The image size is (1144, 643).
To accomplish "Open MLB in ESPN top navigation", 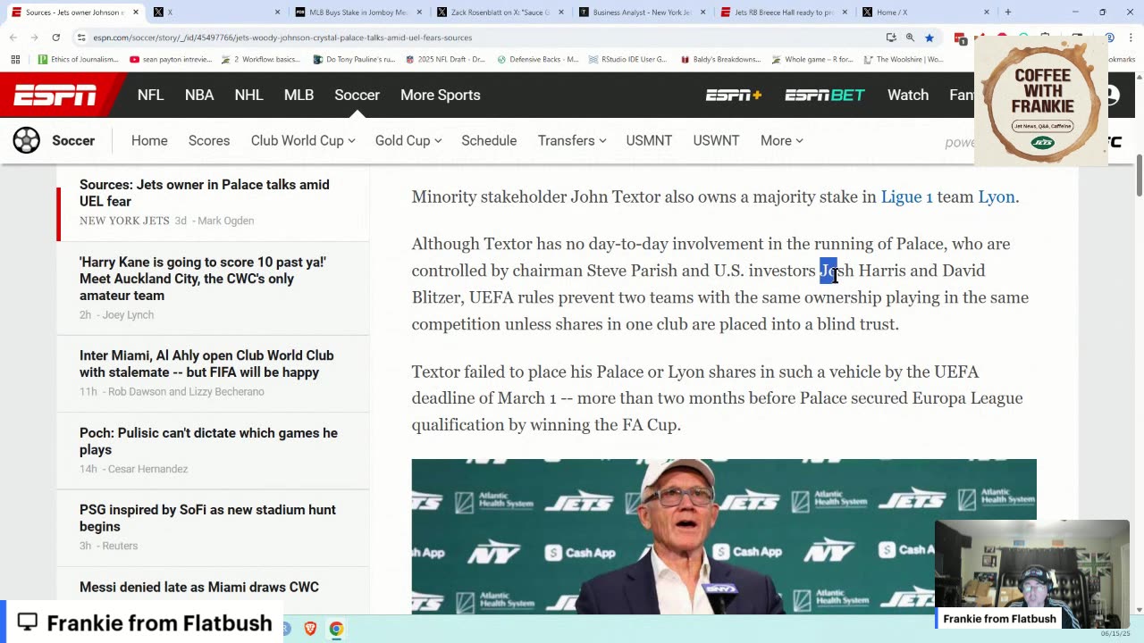I will pos(299,95).
